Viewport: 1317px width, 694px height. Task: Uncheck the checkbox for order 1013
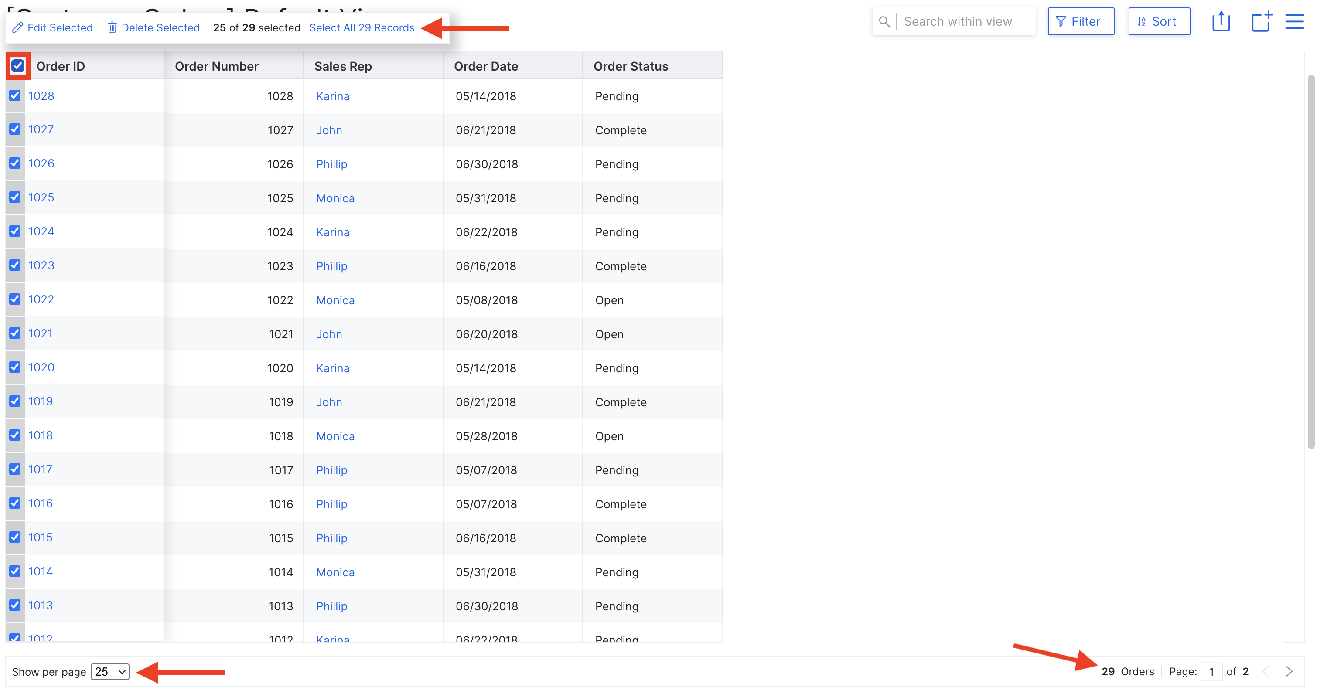pyautogui.click(x=15, y=605)
